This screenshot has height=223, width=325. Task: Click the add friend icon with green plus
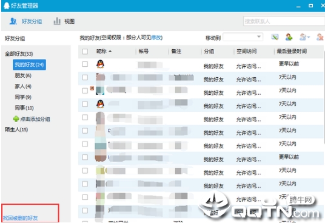click(289, 37)
